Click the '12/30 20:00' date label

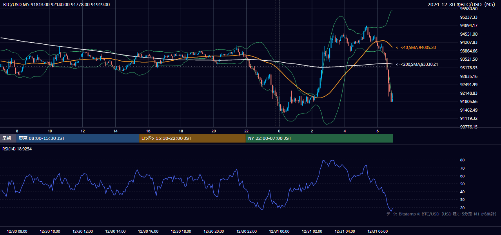tap(214, 231)
